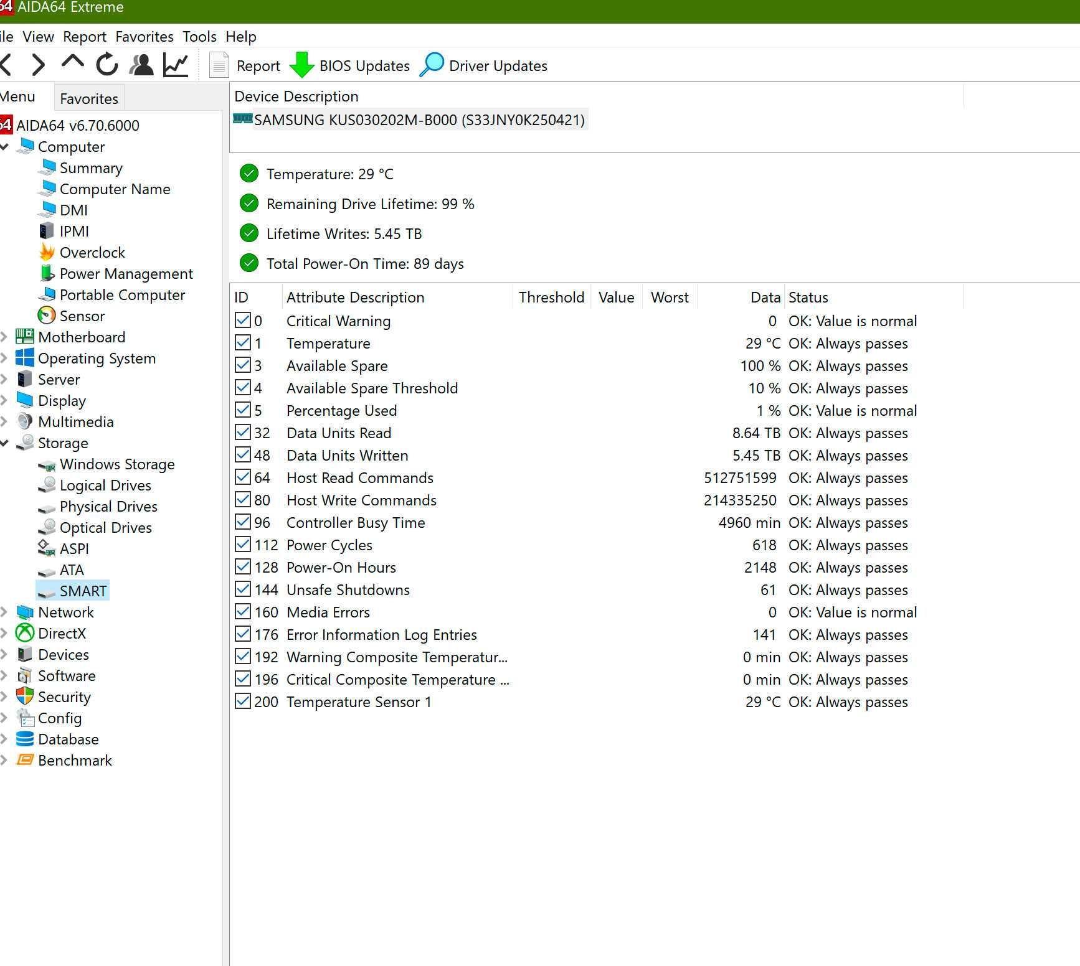The image size is (1080, 966).
Task: Select the DMI entry
Action: tap(73, 210)
